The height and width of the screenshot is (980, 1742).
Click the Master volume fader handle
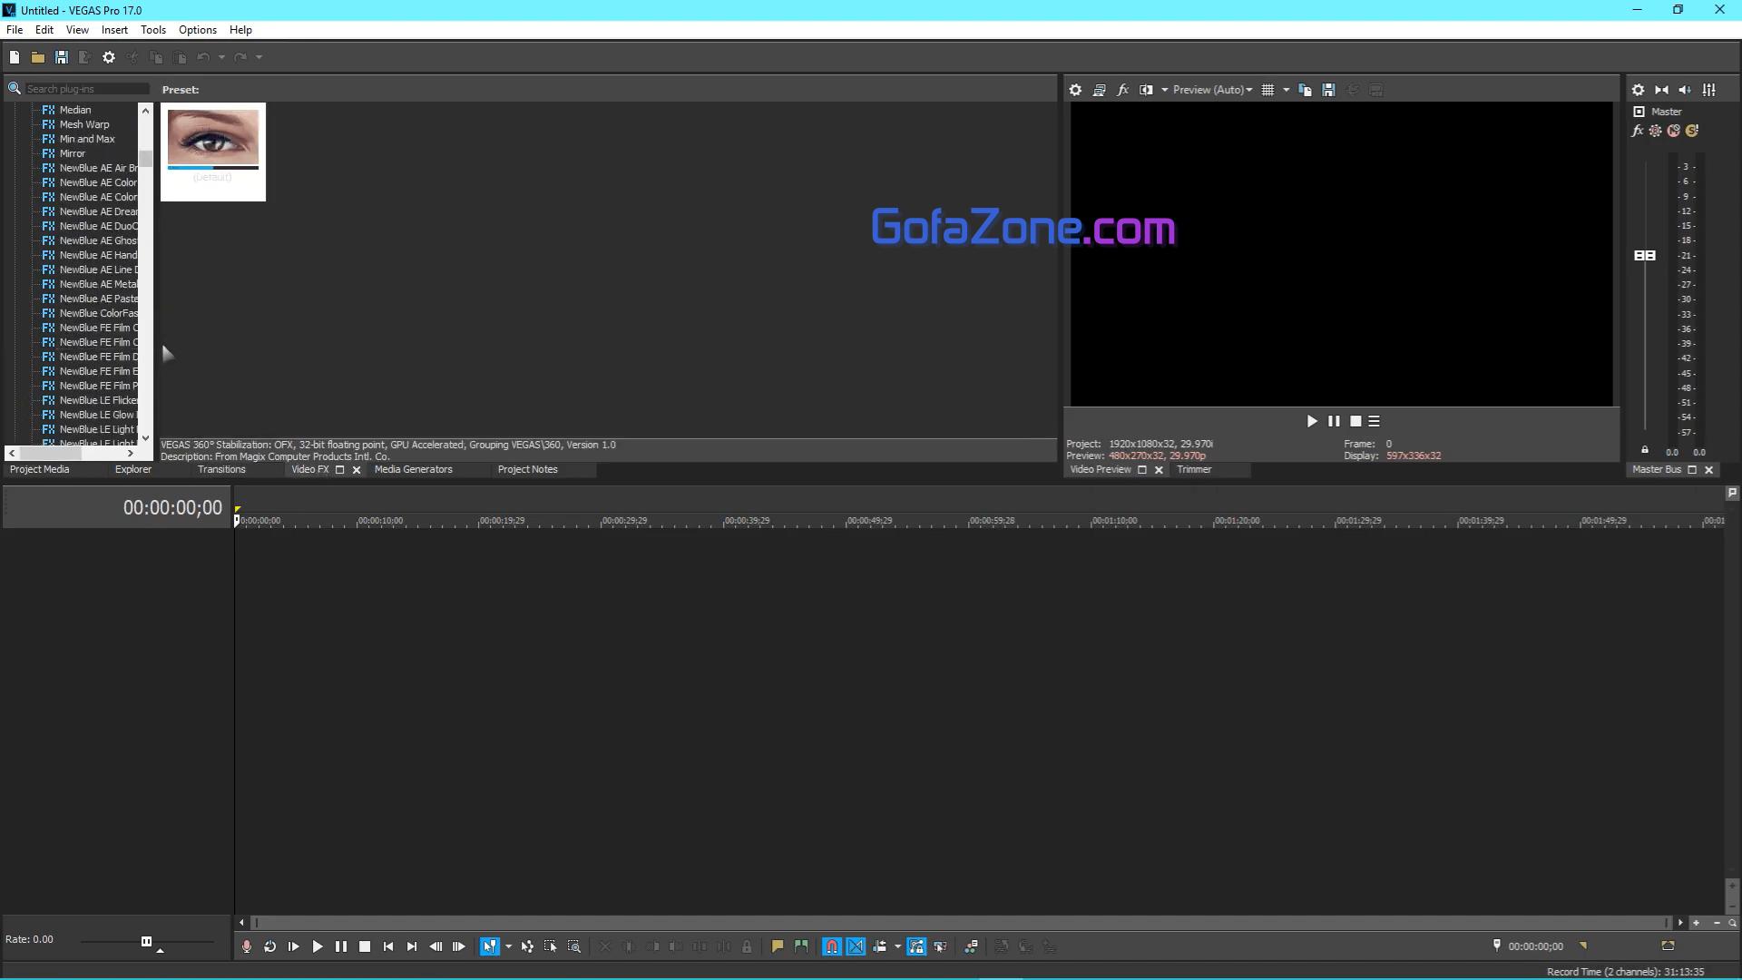pyautogui.click(x=1644, y=256)
